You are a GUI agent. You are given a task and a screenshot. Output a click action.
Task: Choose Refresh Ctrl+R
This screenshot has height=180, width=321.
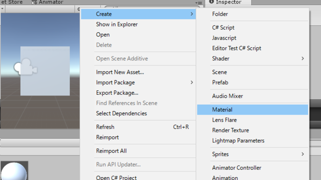point(138,127)
